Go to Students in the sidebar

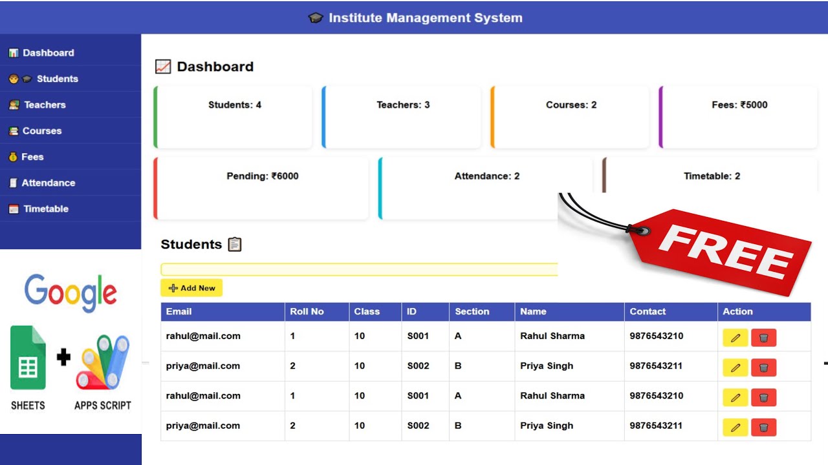71,79
